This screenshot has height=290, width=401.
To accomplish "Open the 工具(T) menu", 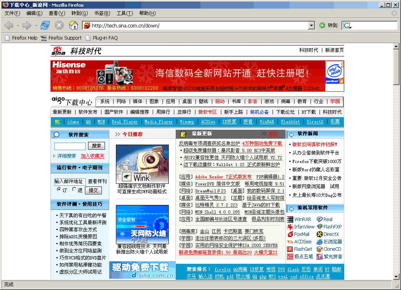I will pyautogui.click(x=125, y=13).
